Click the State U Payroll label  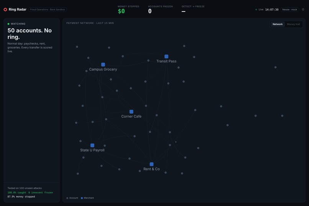click(92, 150)
